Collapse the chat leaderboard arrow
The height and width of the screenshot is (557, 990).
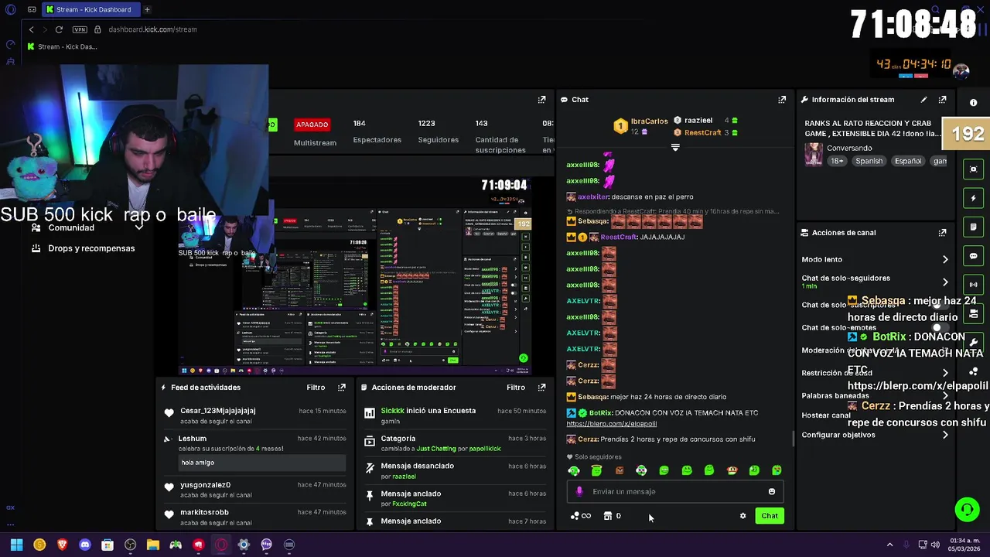(675, 148)
